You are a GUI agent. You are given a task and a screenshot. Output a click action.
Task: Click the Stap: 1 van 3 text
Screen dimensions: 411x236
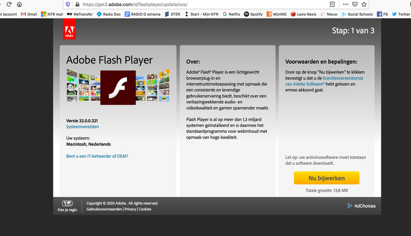pos(353,31)
